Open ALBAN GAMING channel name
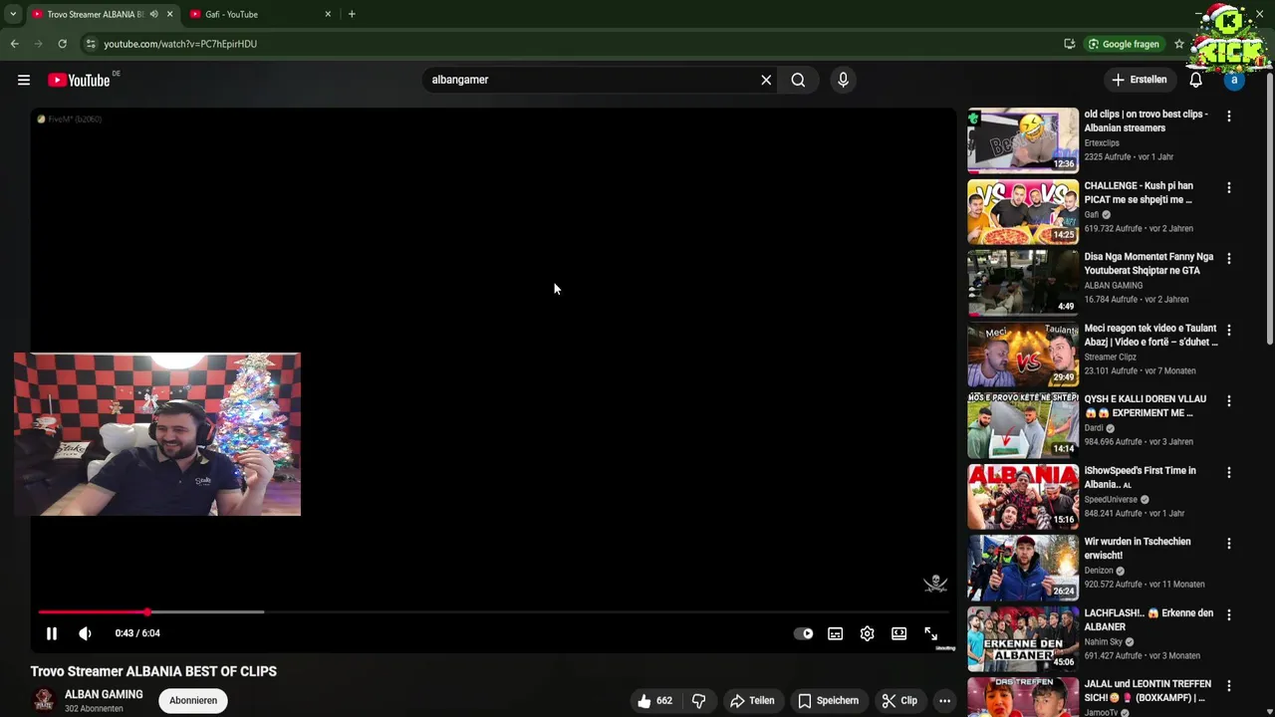 104,694
